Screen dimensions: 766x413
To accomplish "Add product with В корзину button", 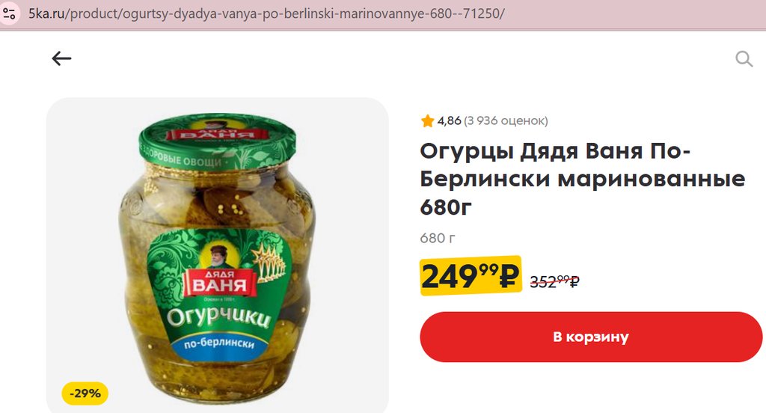I will [591, 337].
